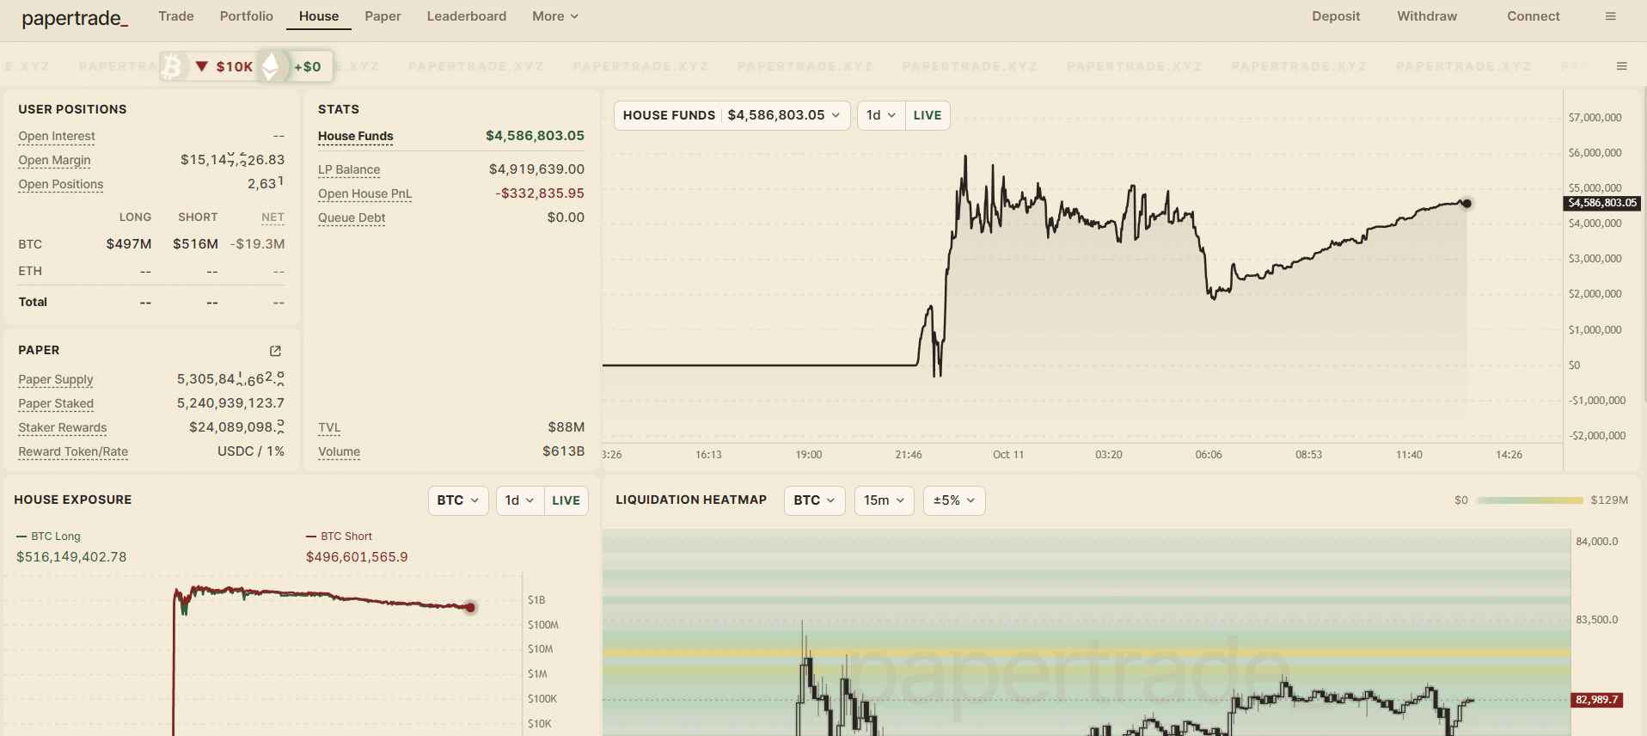Click the Queue Debt label
1647x736 pixels.
(352, 218)
